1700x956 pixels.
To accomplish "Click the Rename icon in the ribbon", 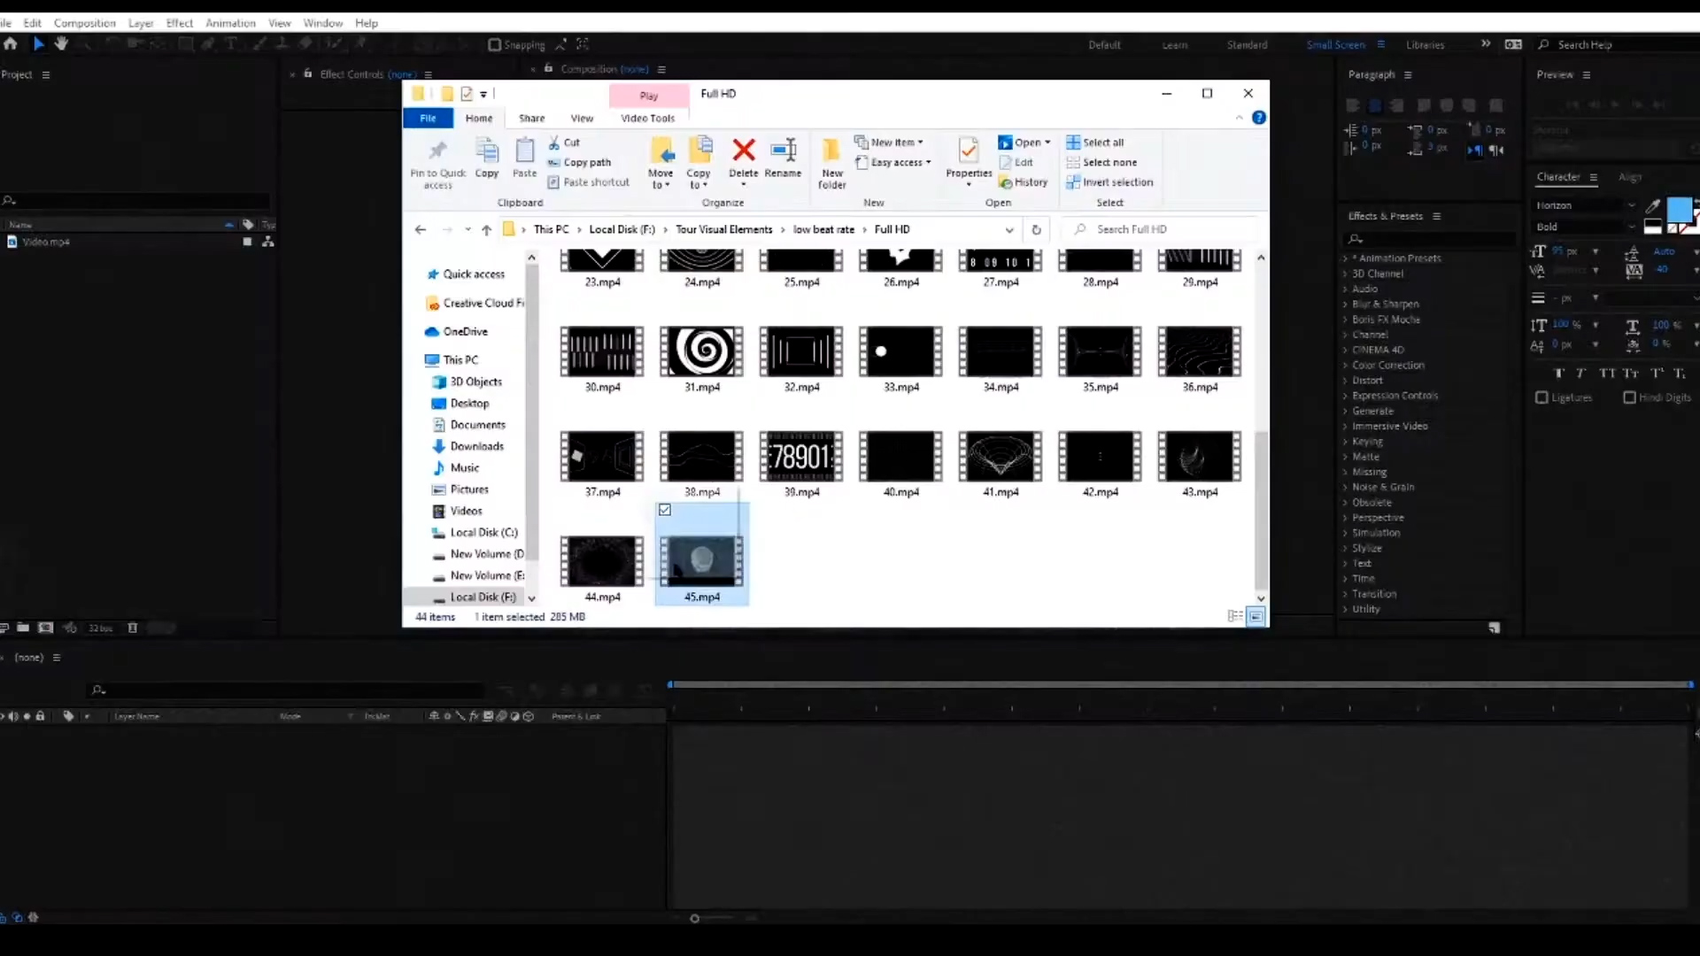I will tap(783, 151).
